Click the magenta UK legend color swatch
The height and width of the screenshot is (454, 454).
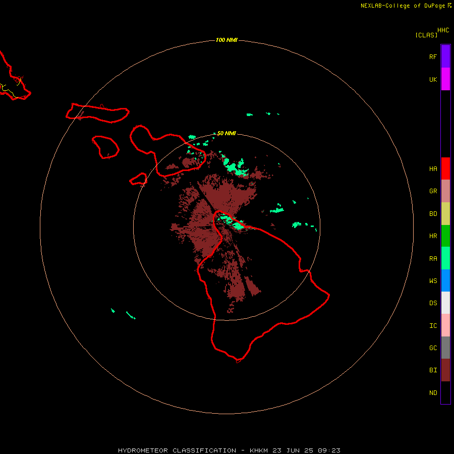tap(445, 79)
